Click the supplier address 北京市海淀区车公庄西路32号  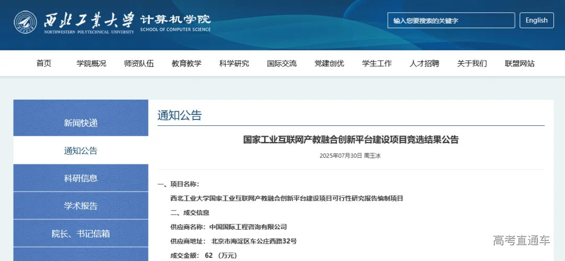pyautogui.click(x=254, y=241)
